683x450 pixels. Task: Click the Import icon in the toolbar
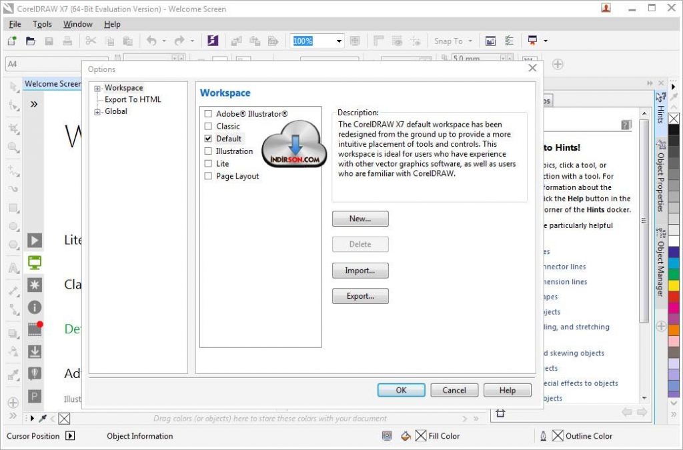(x=237, y=41)
